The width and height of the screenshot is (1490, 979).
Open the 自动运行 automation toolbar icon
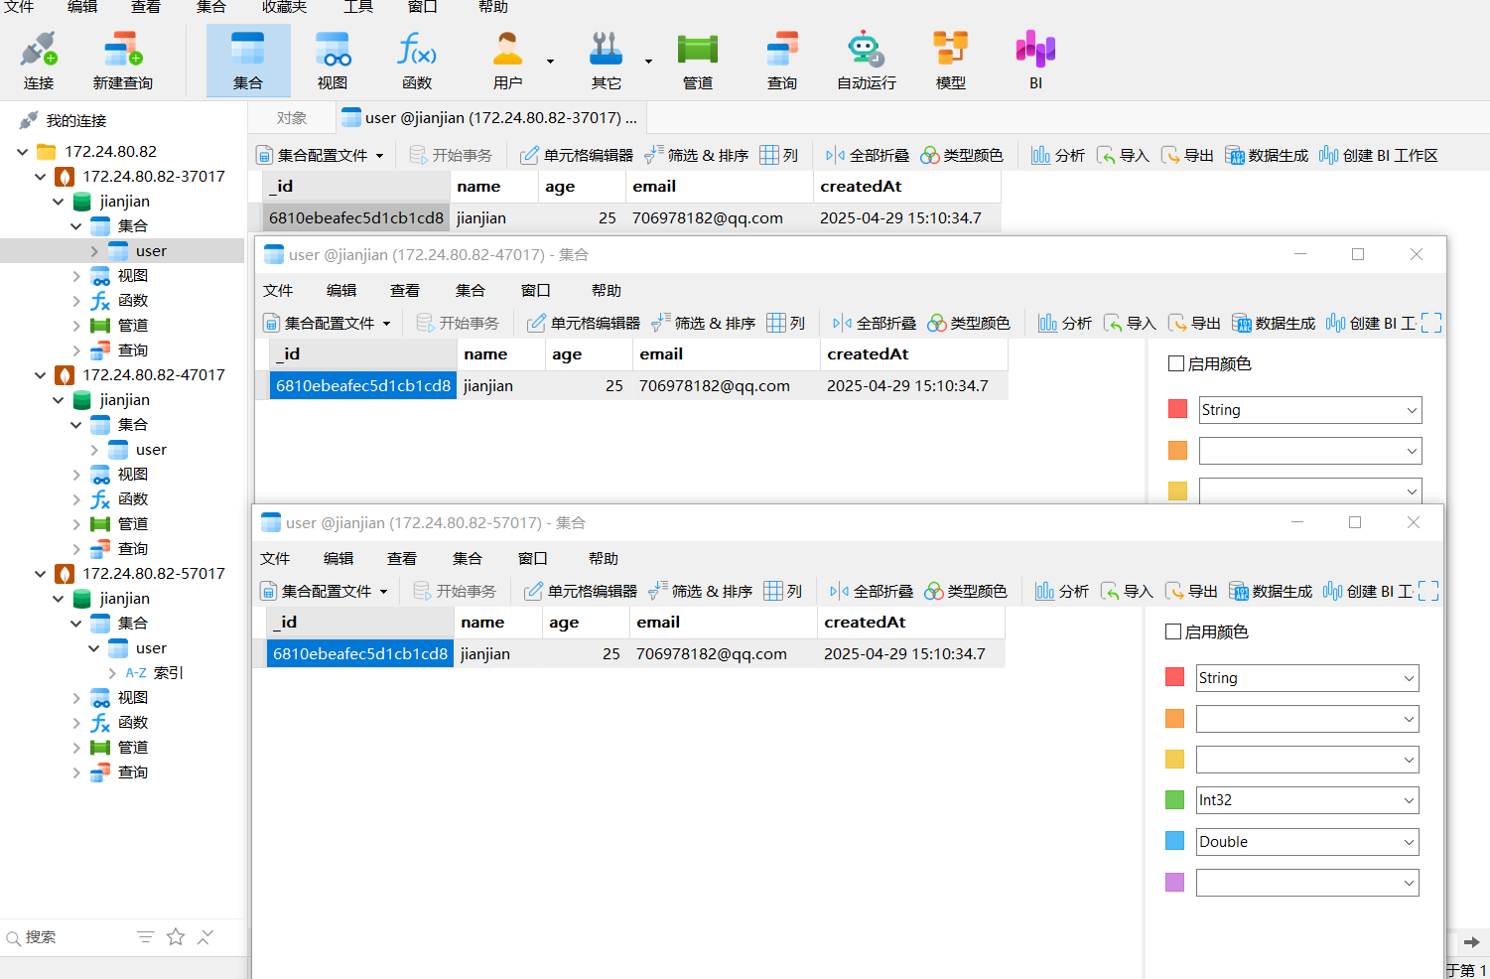(866, 61)
